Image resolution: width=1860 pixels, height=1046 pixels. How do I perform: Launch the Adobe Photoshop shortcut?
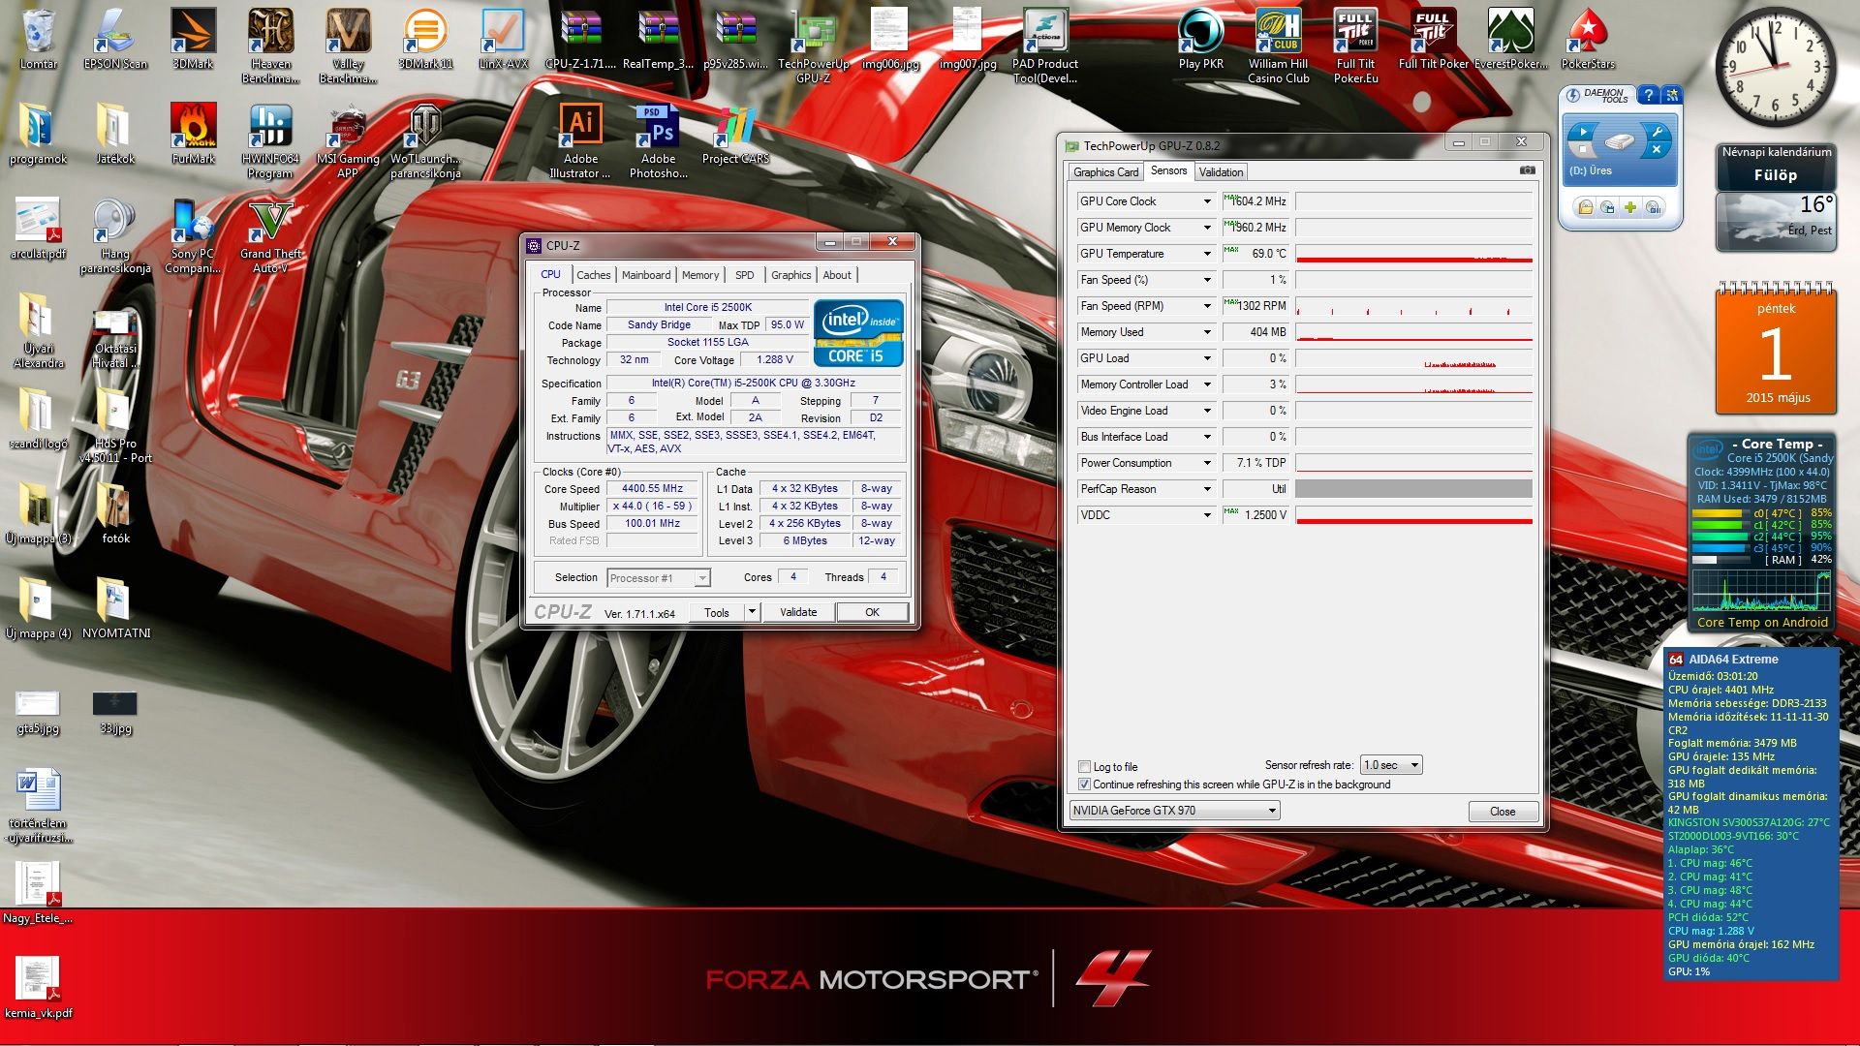(x=658, y=140)
